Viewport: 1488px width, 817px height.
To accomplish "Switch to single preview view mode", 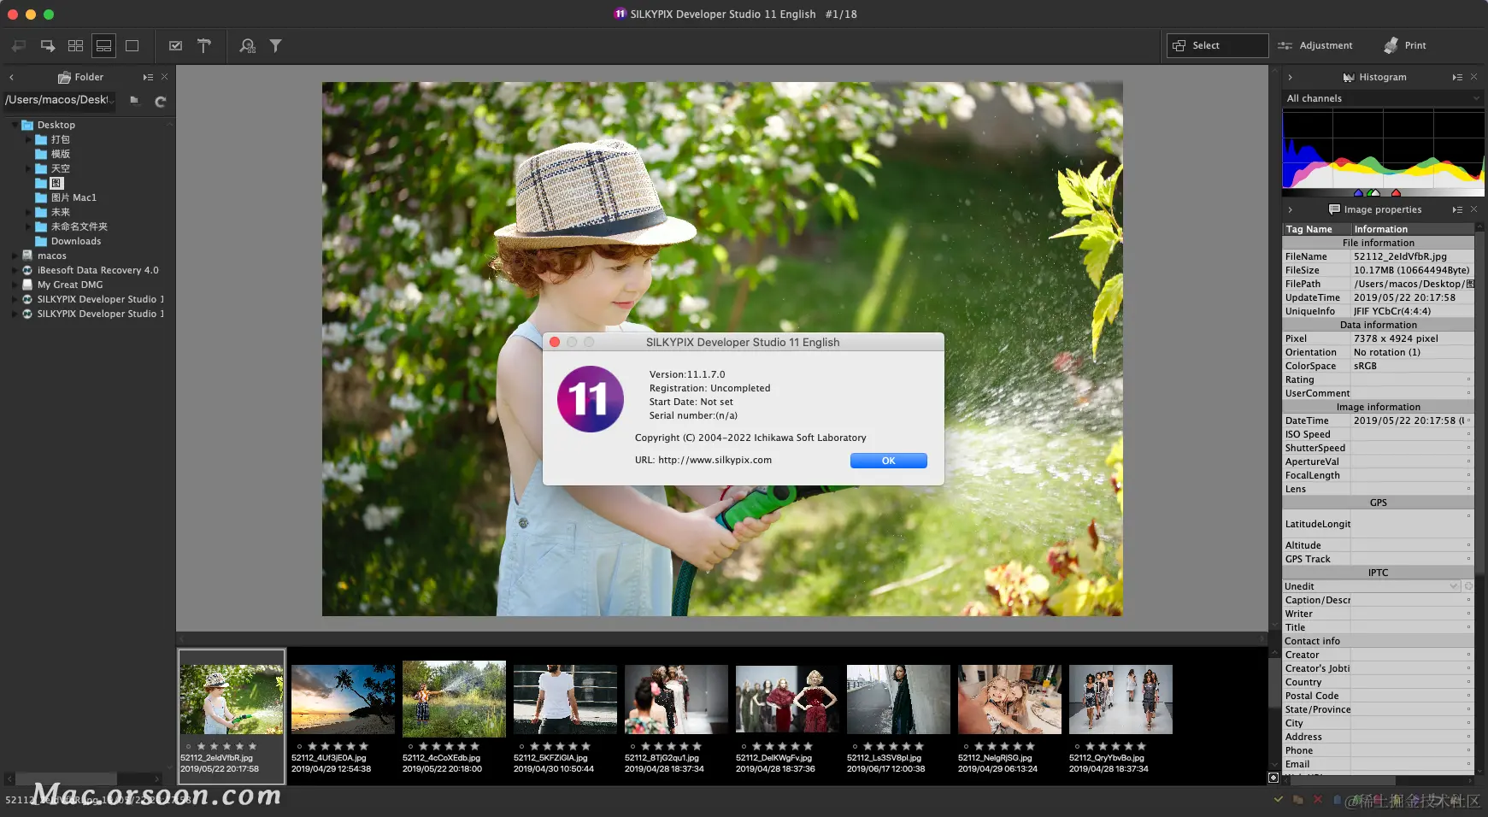I will coord(132,46).
